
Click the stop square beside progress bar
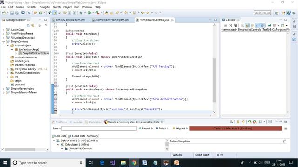(x=286, y=128)
